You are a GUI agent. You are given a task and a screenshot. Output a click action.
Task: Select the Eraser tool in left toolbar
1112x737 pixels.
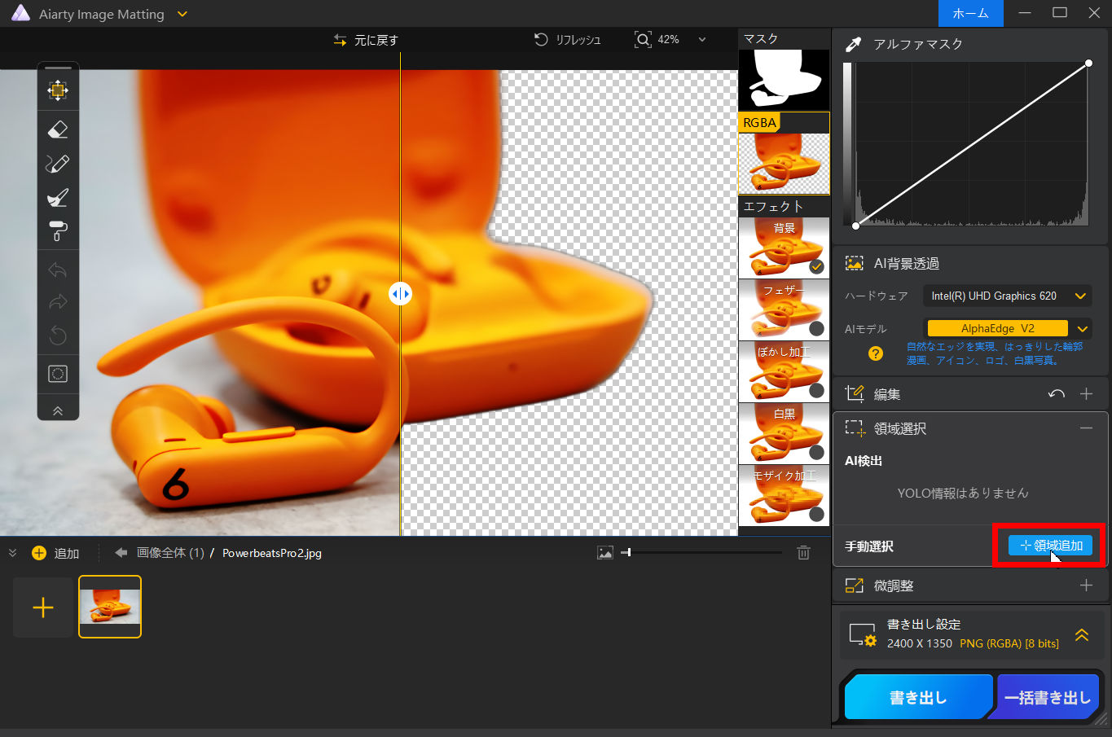[x=58, y=129]
